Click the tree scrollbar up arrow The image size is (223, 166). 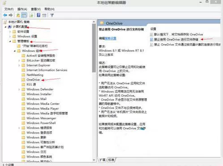click(94, 22)
